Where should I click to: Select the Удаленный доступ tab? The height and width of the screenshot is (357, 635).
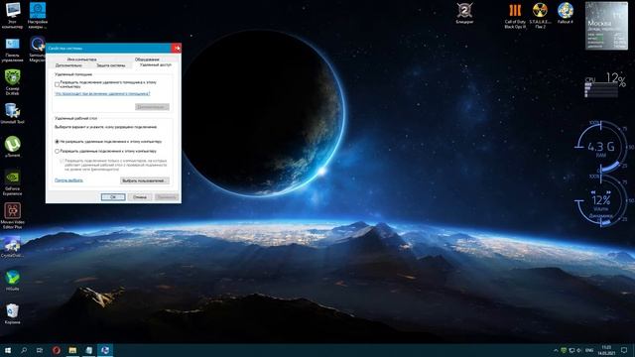156,64
